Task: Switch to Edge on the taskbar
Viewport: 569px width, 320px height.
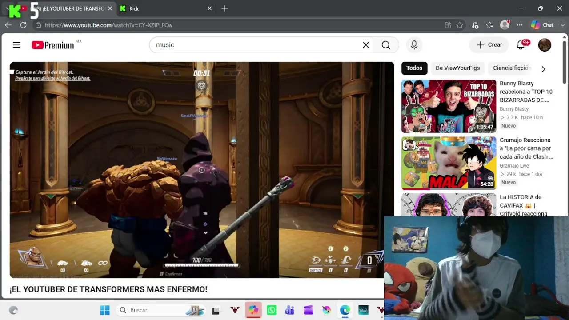Action: [345, 310]
